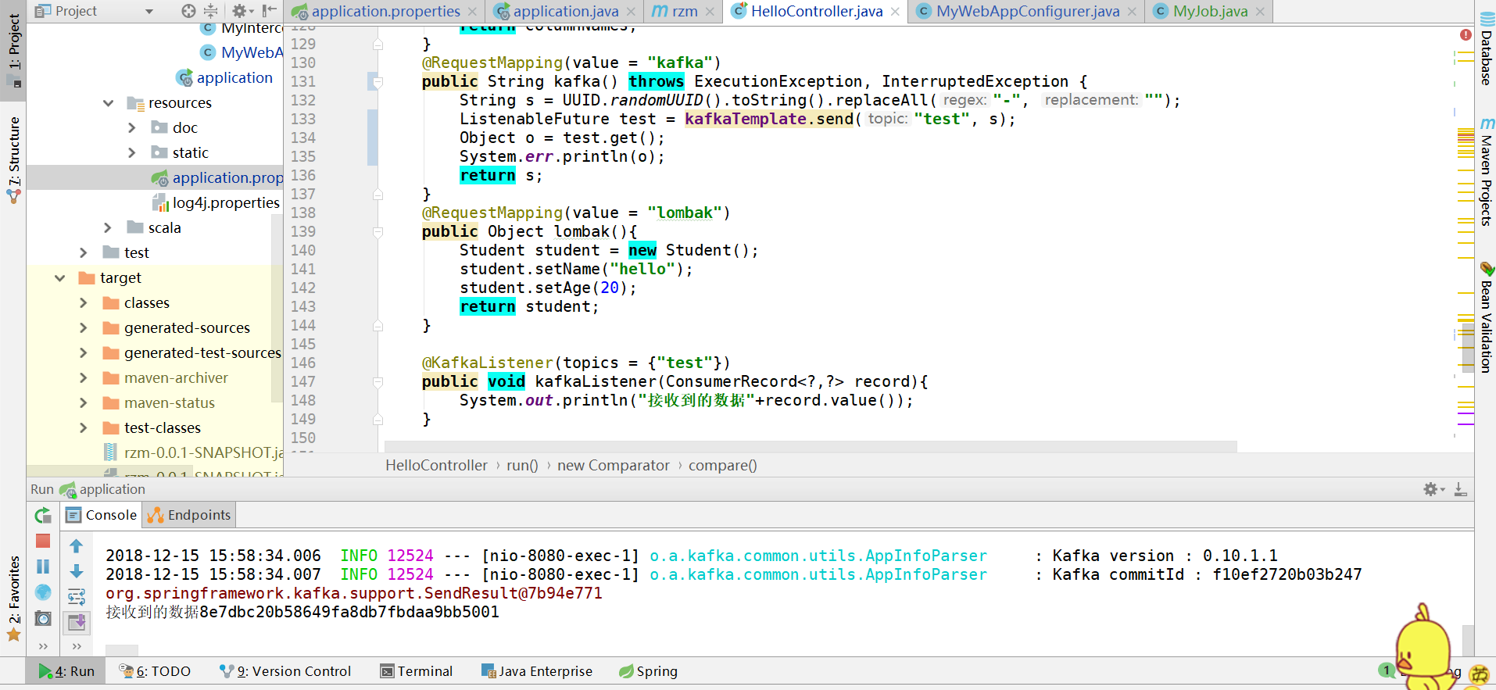Open the Database tool window
Image resolution: width=1496 pixels, height=690 pixels.
pyautogui.click(x=1486, y=48)
